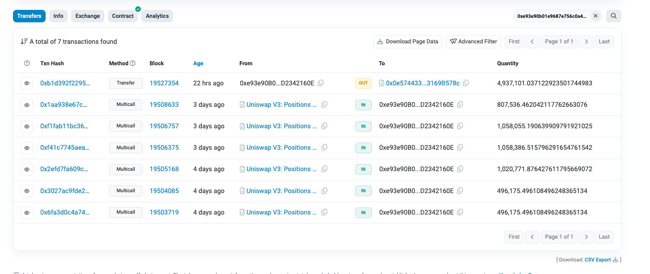
Task: Click the sort icon beside transactions total
Action: (24, 42)
